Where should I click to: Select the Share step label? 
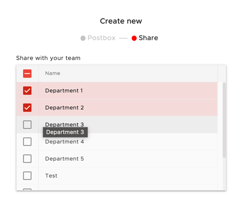click(x=148, y=38)
